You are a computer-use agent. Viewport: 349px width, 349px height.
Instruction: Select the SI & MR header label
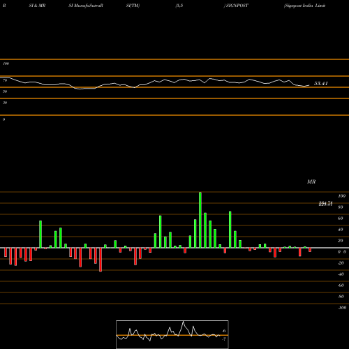coord(37,6)
